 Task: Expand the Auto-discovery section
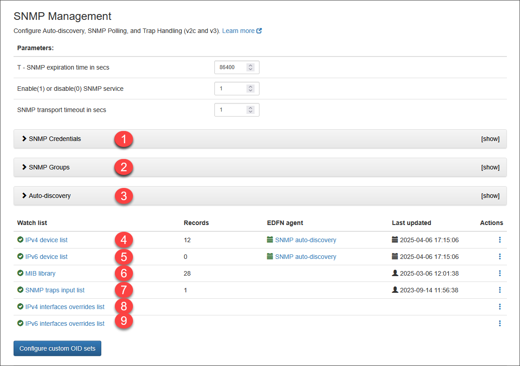tap(50, 196)
